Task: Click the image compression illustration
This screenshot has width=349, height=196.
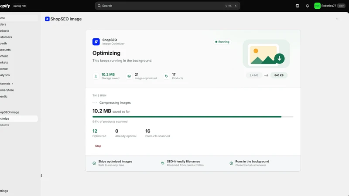Action: tap(266, 54)
